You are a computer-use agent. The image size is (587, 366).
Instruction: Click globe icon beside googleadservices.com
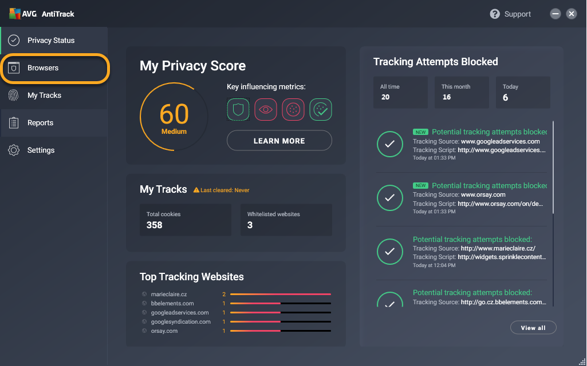click(144, 313)
